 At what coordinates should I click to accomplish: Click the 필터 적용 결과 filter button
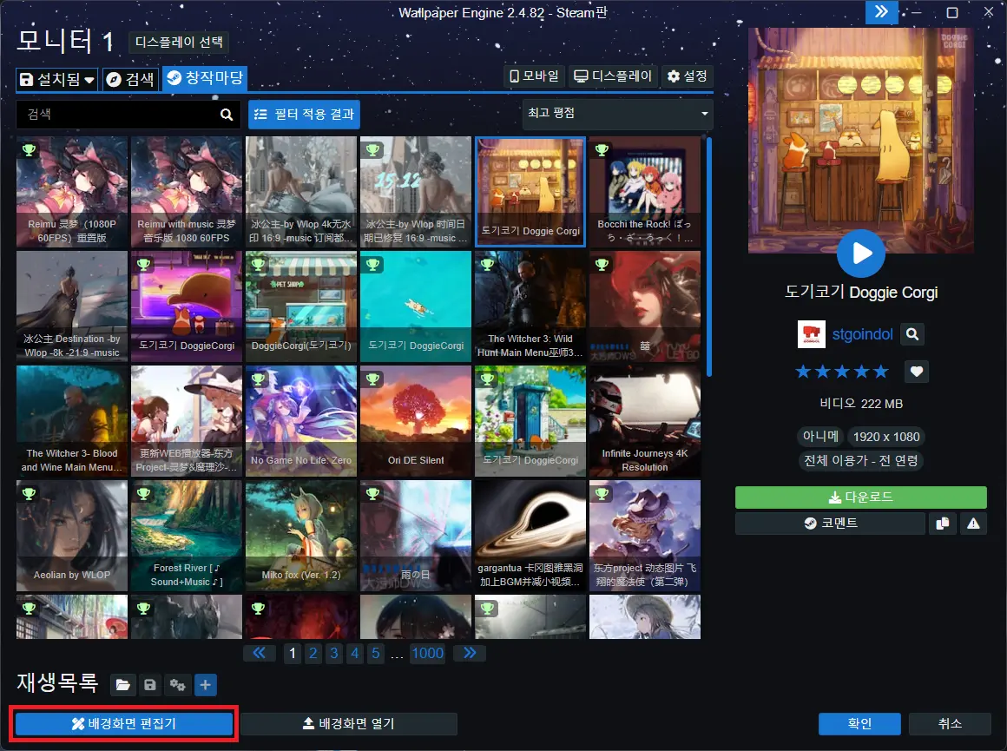coord(304,115)
